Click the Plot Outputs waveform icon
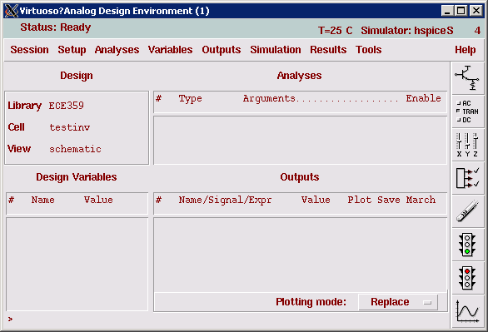Screen dimensions: 488x332 [x=467, y=311]
